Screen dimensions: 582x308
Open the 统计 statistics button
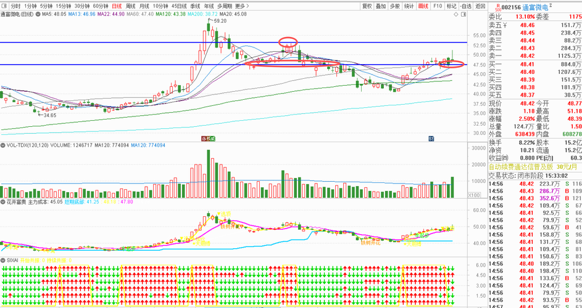(x=409, y=6)
